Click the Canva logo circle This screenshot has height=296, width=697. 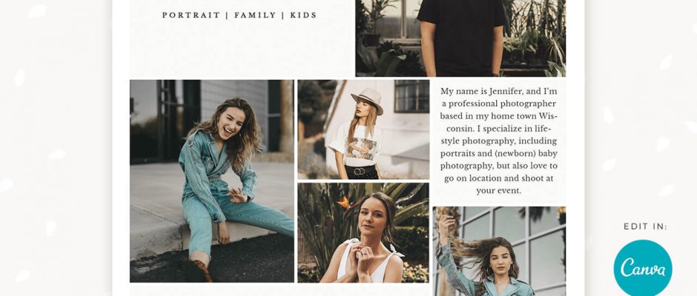tap(643, 269)
